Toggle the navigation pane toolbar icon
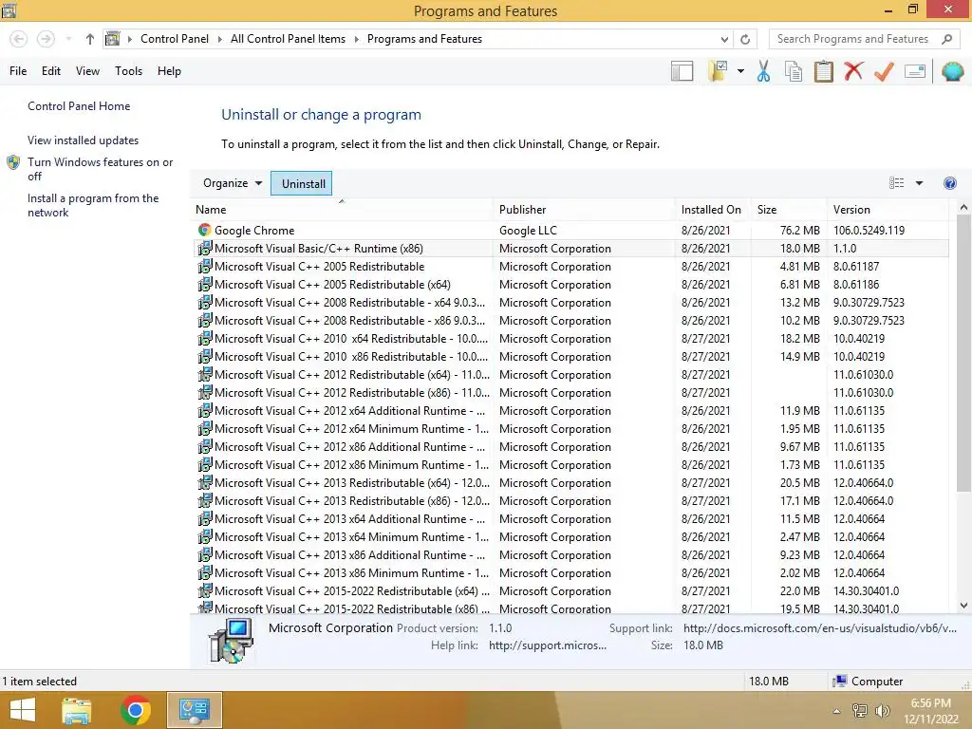972x729 pixels. pyautogui.click(x=682, y=71)
